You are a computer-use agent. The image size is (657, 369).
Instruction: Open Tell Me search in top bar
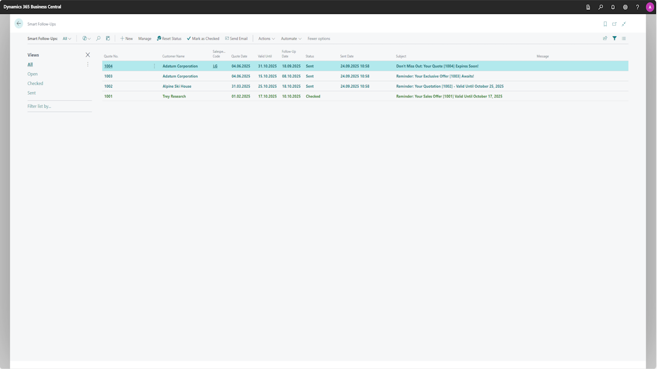pos(601,7)
